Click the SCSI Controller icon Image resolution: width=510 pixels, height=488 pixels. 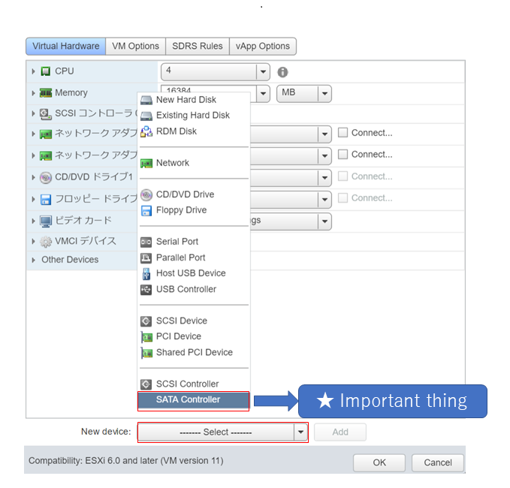(x=146, y=384)
